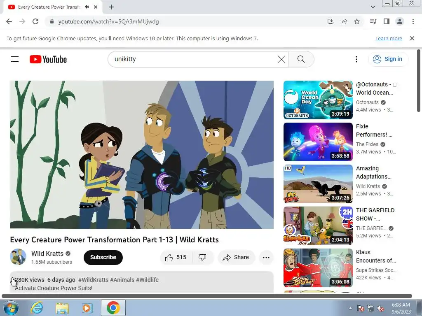
Task: Like the video with thumbs up
Action: coord(176,258)
